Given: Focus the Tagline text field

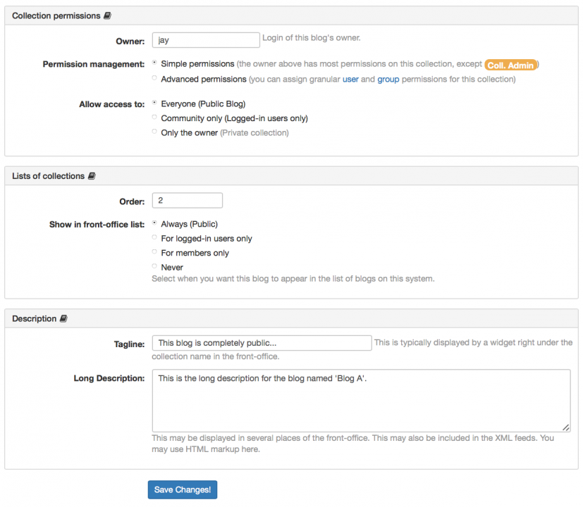Looking at the screenshot, I should (262, 343).
